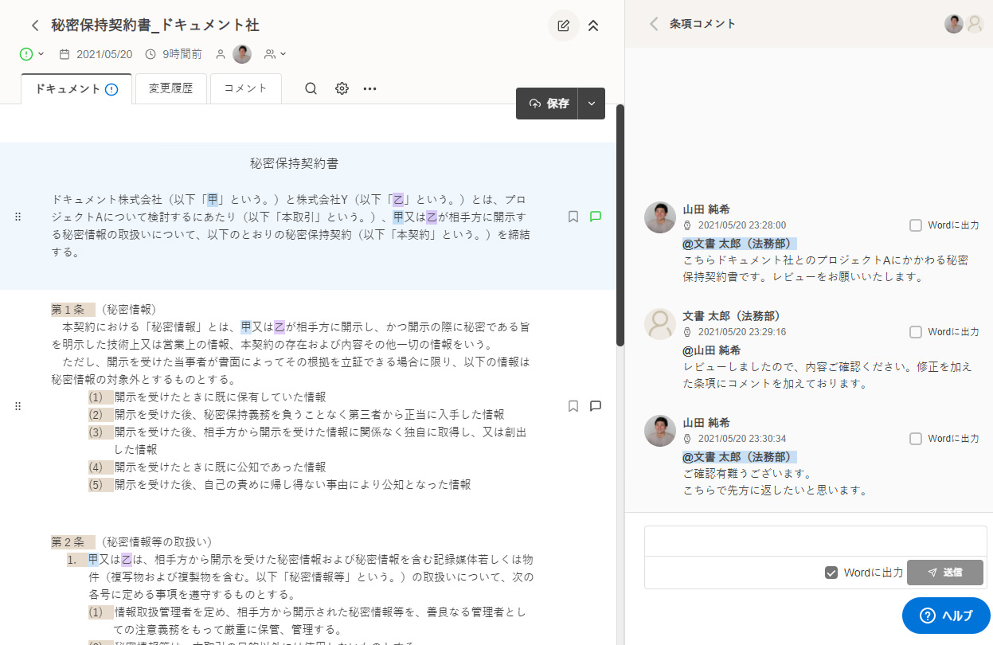Click the comment input field
This screenshot has height=645, width=993.
click(812, 542)
